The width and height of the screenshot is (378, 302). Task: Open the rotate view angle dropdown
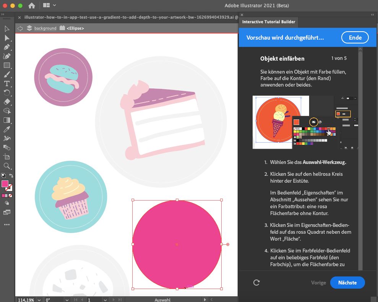(x=67, y=300)
